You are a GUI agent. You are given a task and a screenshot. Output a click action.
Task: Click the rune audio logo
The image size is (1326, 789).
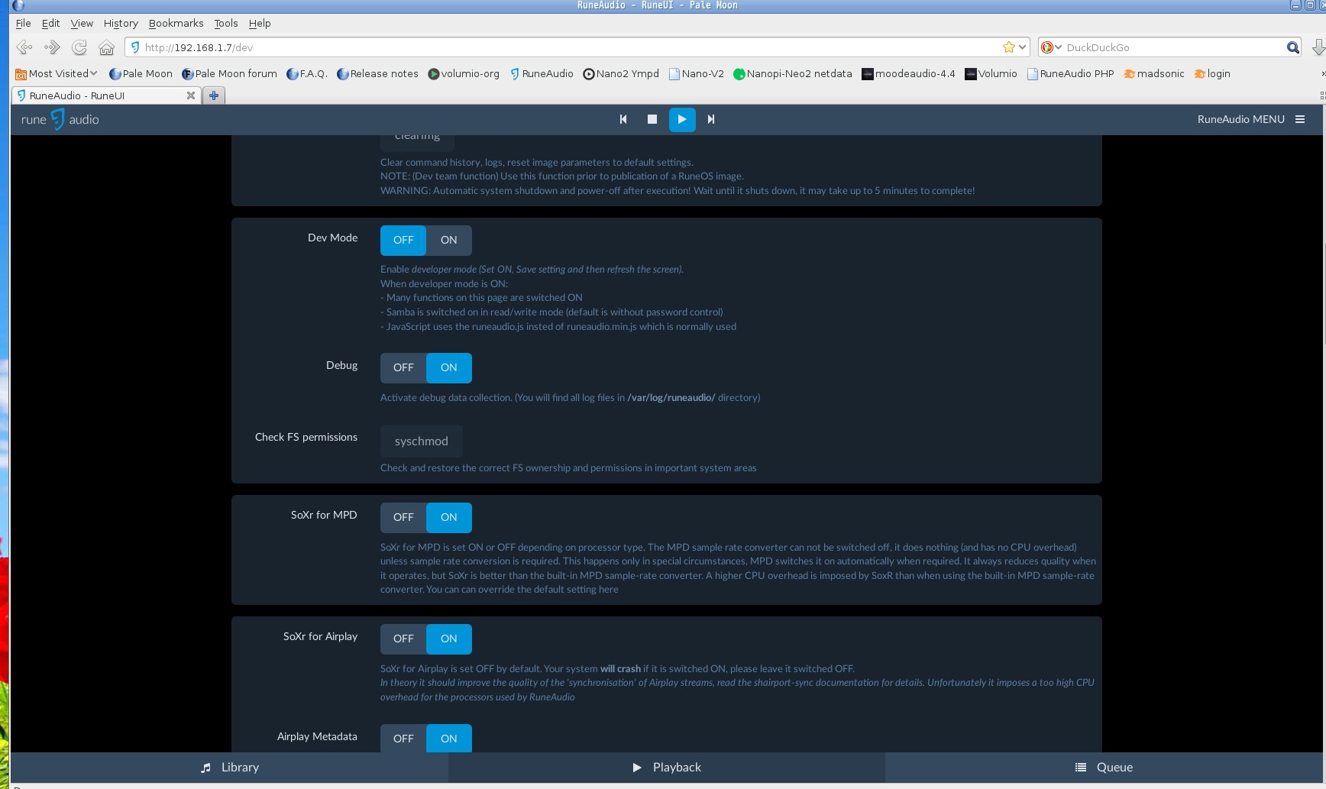(x=60, y=119)
